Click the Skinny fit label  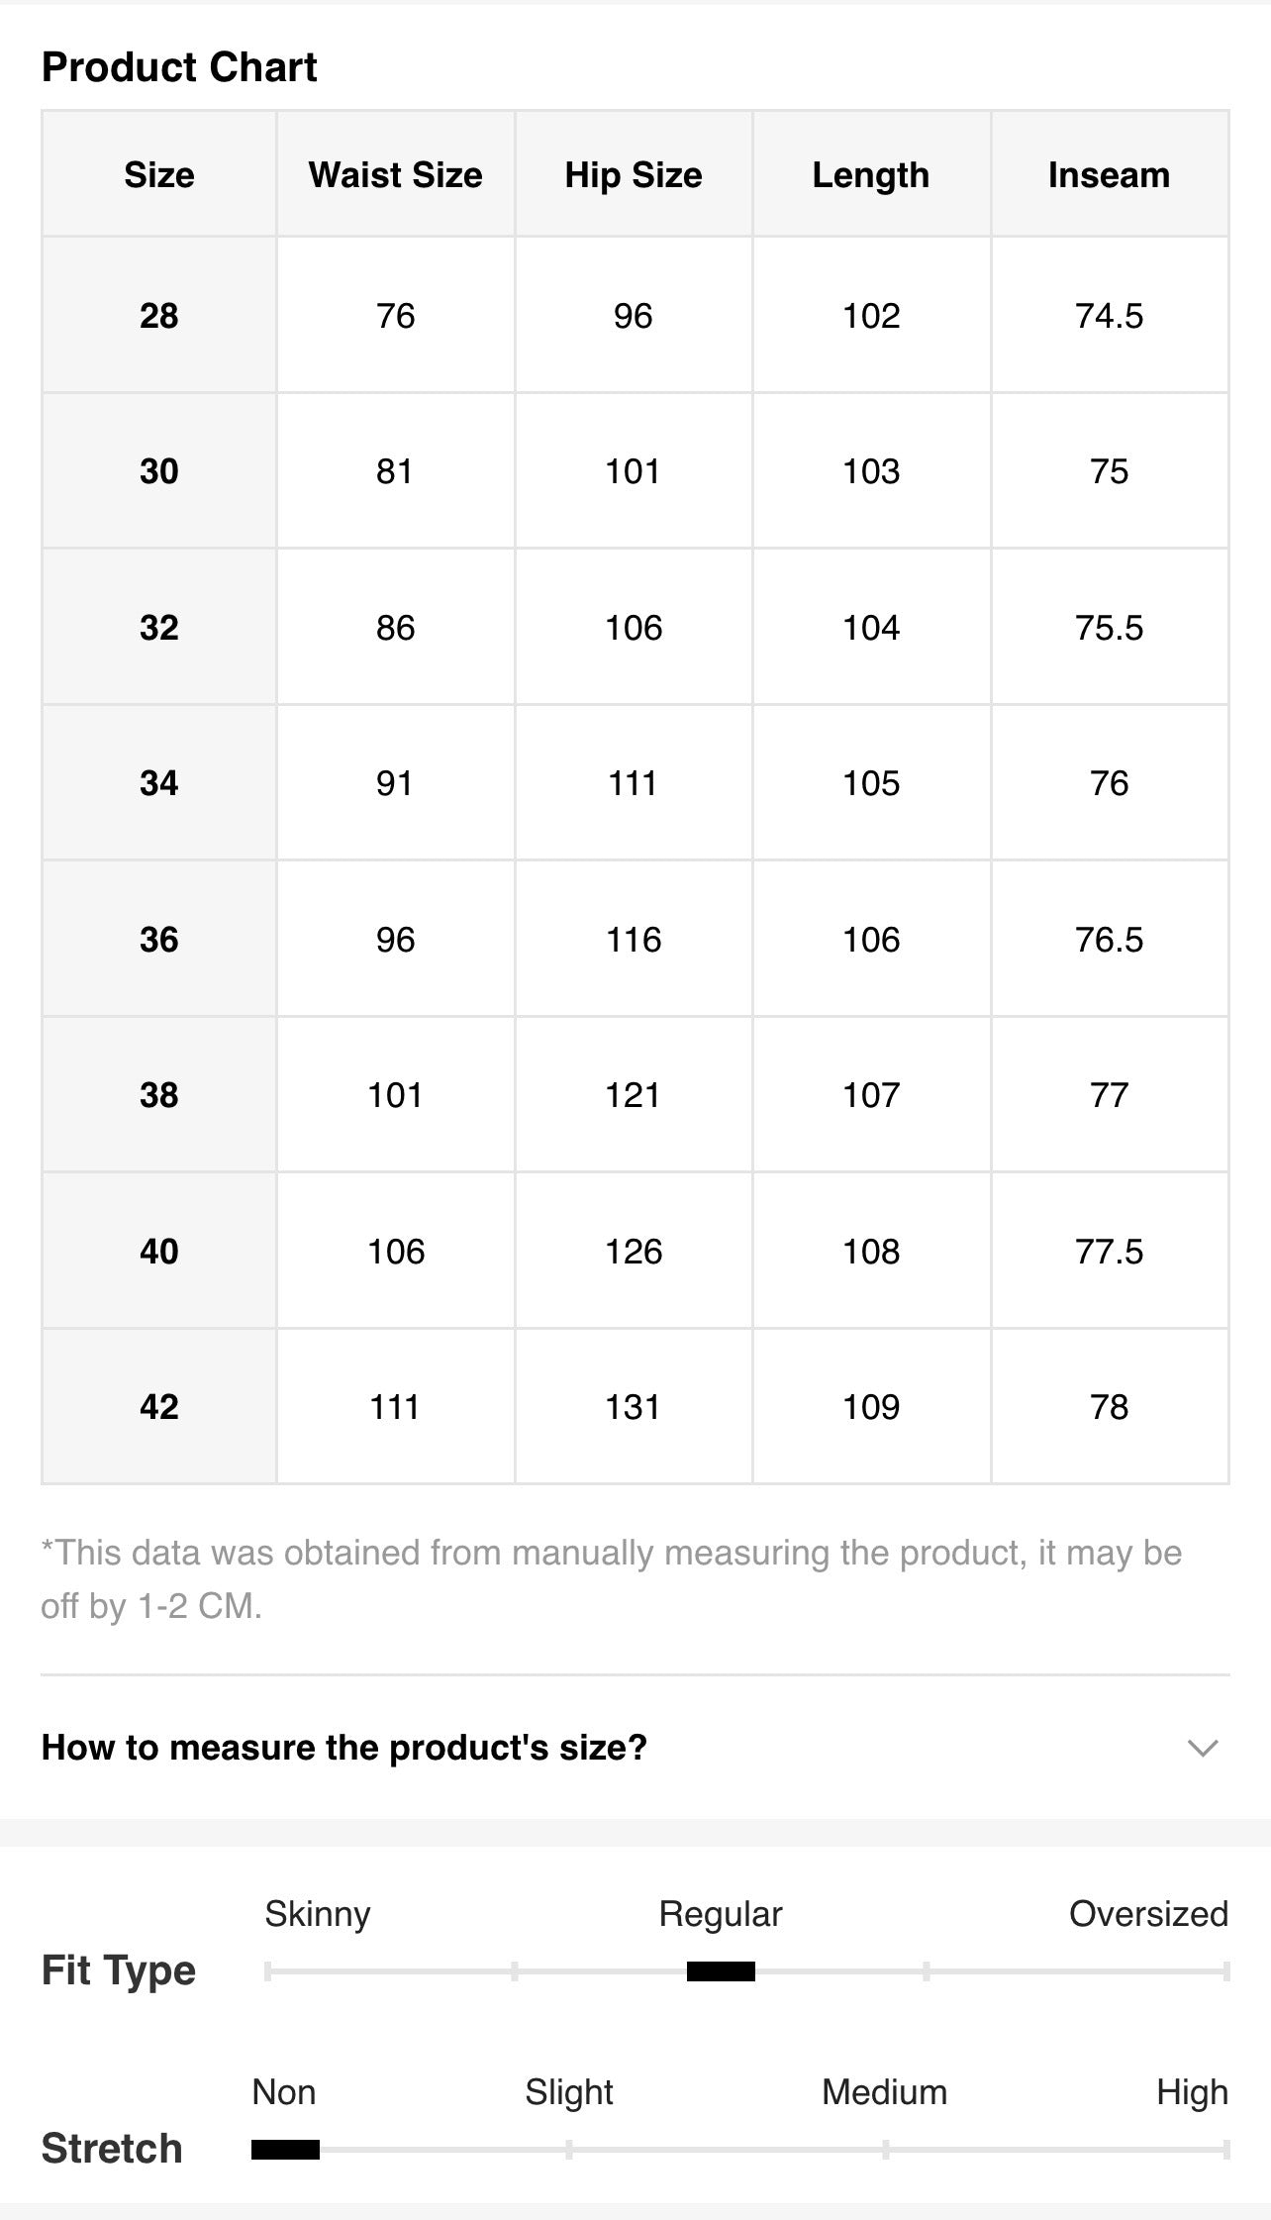318,1915
